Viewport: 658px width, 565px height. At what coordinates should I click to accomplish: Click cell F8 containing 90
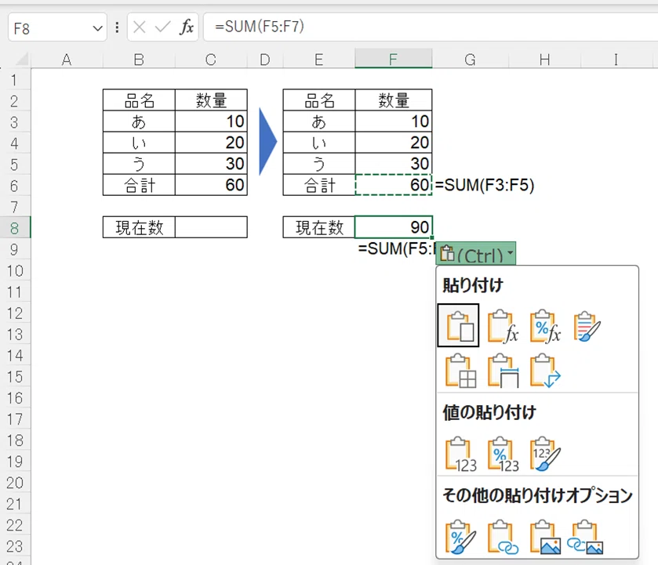[x=393, y=227]
